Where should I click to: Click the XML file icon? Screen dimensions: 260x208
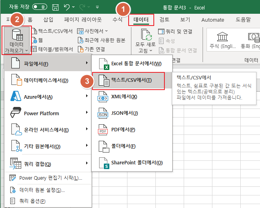click(x=103, y=97)
